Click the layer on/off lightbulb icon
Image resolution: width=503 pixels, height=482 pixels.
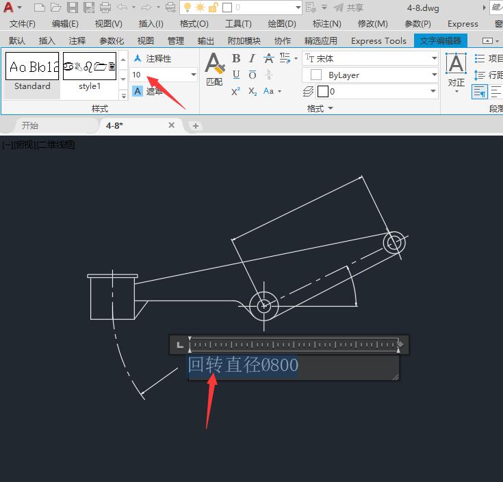(188, 8)
